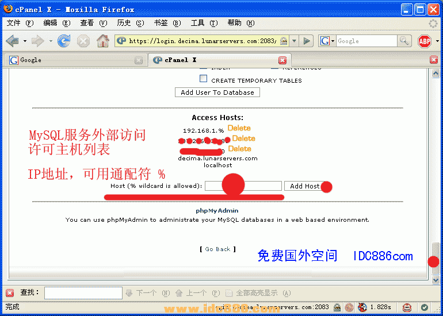Click the Host wildcard input field
This screenshot has height=316, width=443.
point(243,186)
